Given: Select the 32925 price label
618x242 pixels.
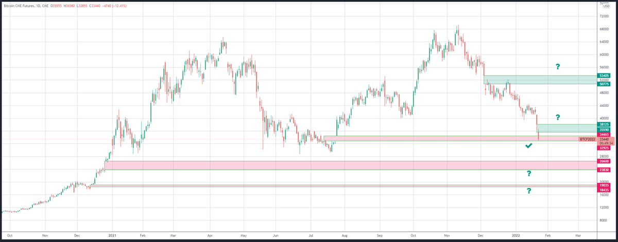Looking at the screenshot, I should (x=604, y=148).
